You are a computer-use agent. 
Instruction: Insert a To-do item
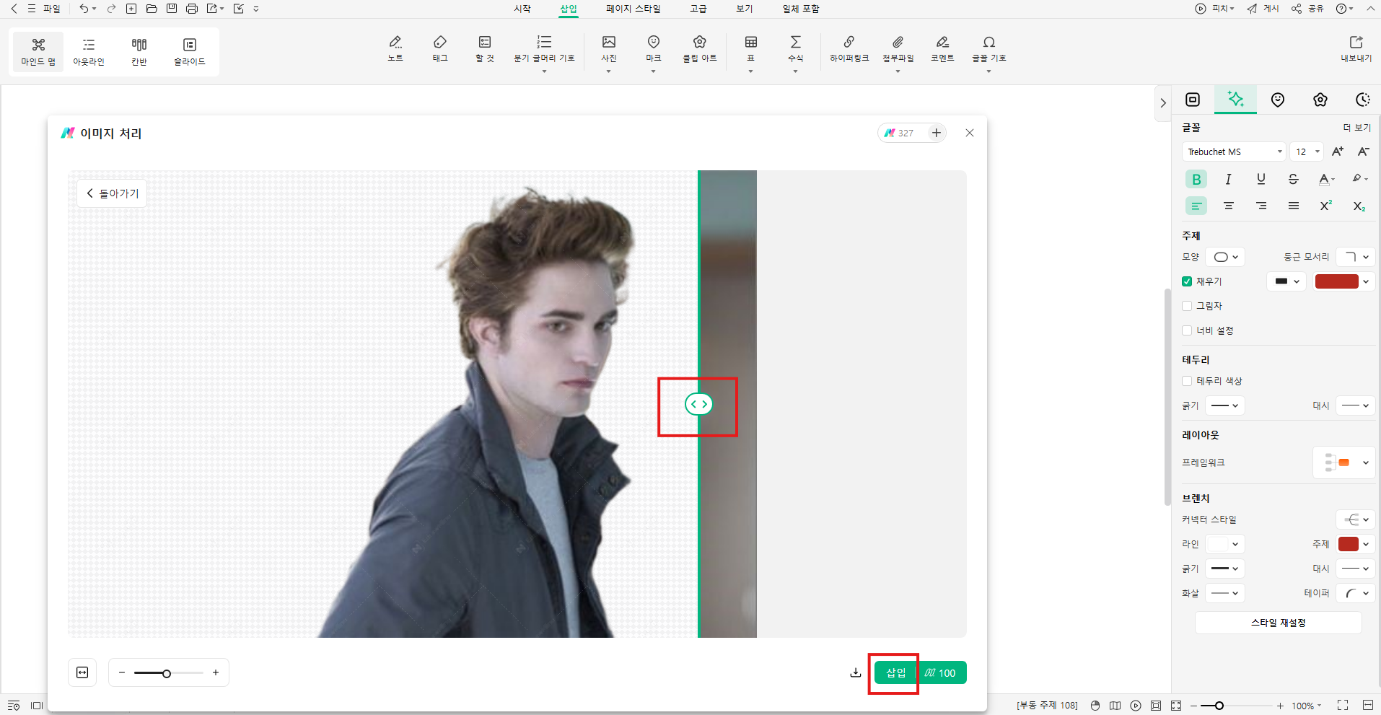pyautogui.click(x=485, y=48)
